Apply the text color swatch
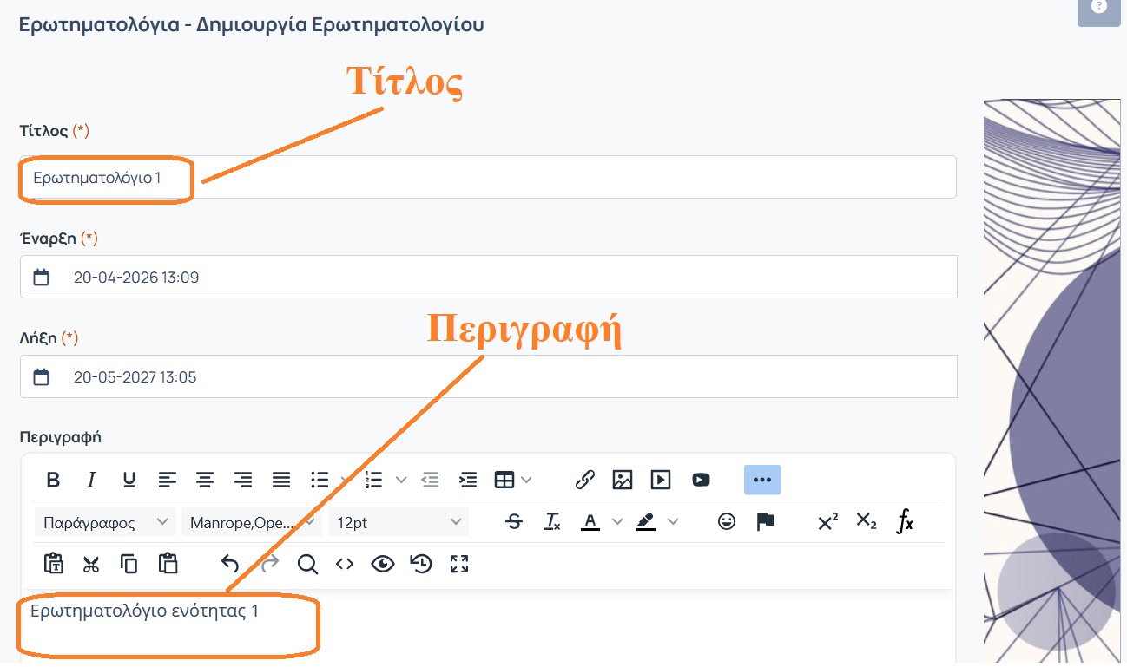 click(x=590, y=522)
